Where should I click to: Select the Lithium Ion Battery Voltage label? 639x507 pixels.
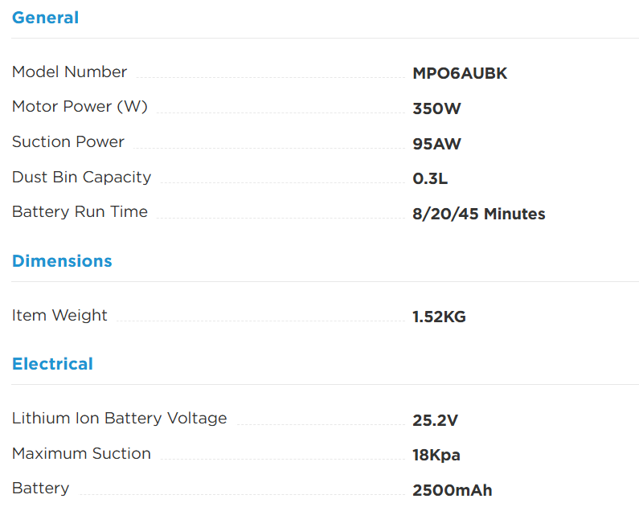120,419
